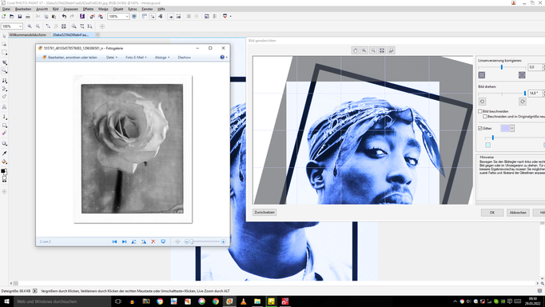The height and width of the screenshot is (307, 545).
Task: Click the Zoom in magnifier on property bar
Action: point(30,26)
